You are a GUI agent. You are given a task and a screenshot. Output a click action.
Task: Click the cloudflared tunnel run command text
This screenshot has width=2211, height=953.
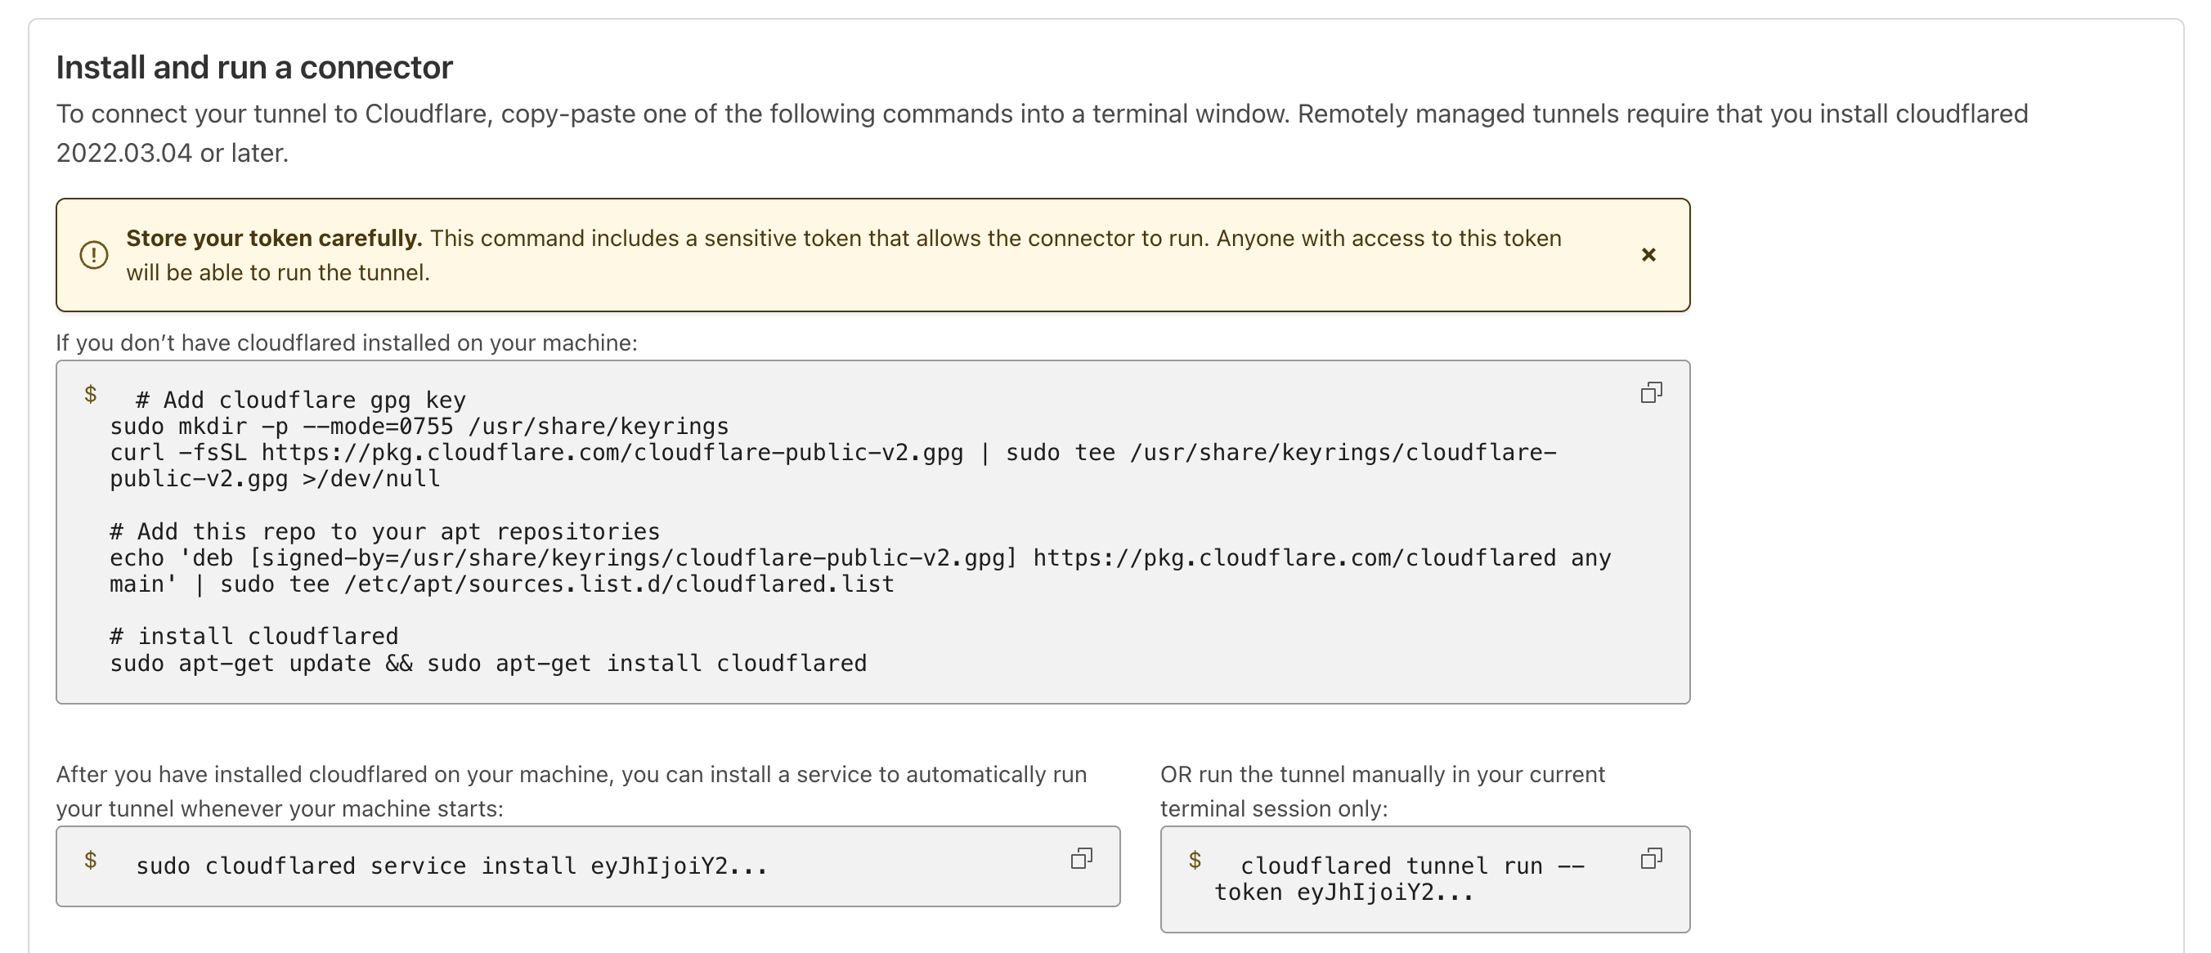tap(1399, 879)
